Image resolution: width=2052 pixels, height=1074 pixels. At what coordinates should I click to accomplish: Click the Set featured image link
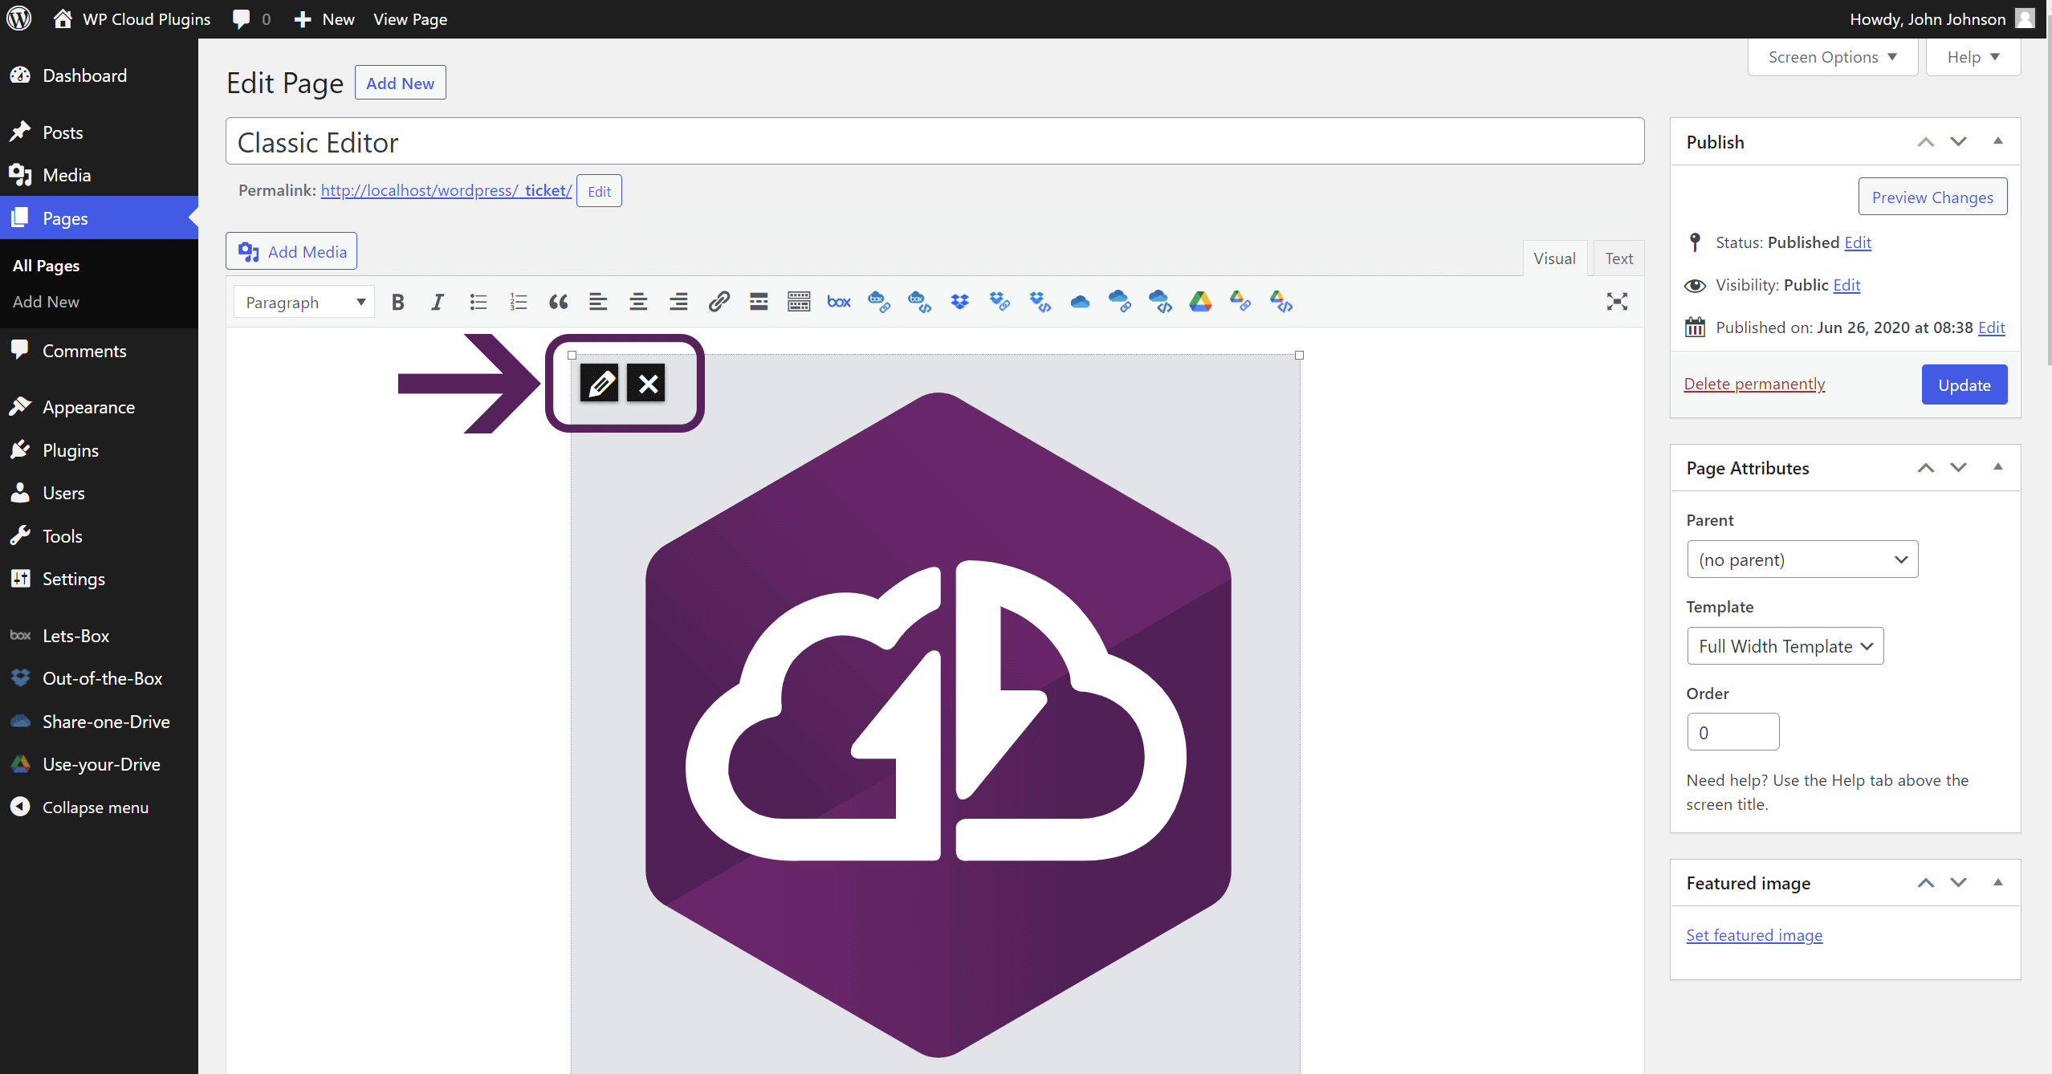click(1754, 935)
